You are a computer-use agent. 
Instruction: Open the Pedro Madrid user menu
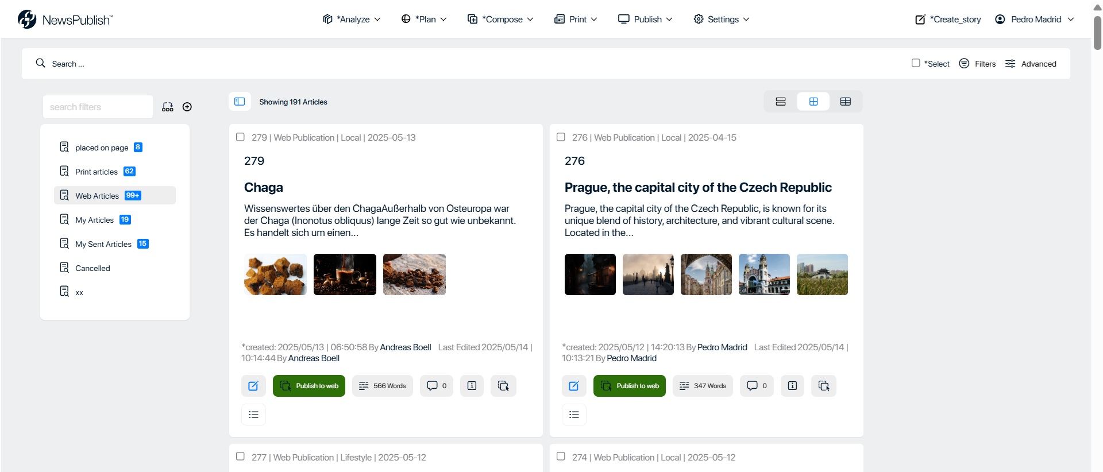(1034, 19)
